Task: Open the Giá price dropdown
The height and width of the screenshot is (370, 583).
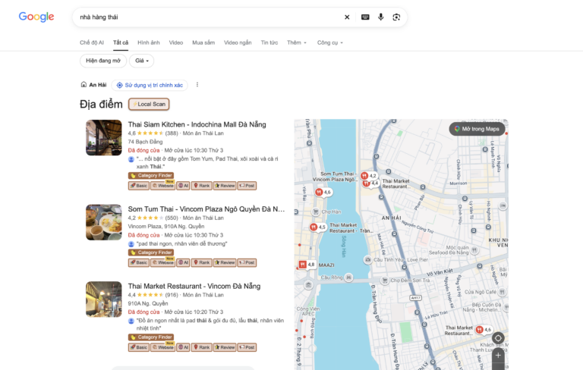Action: click(x=142, y=61)
